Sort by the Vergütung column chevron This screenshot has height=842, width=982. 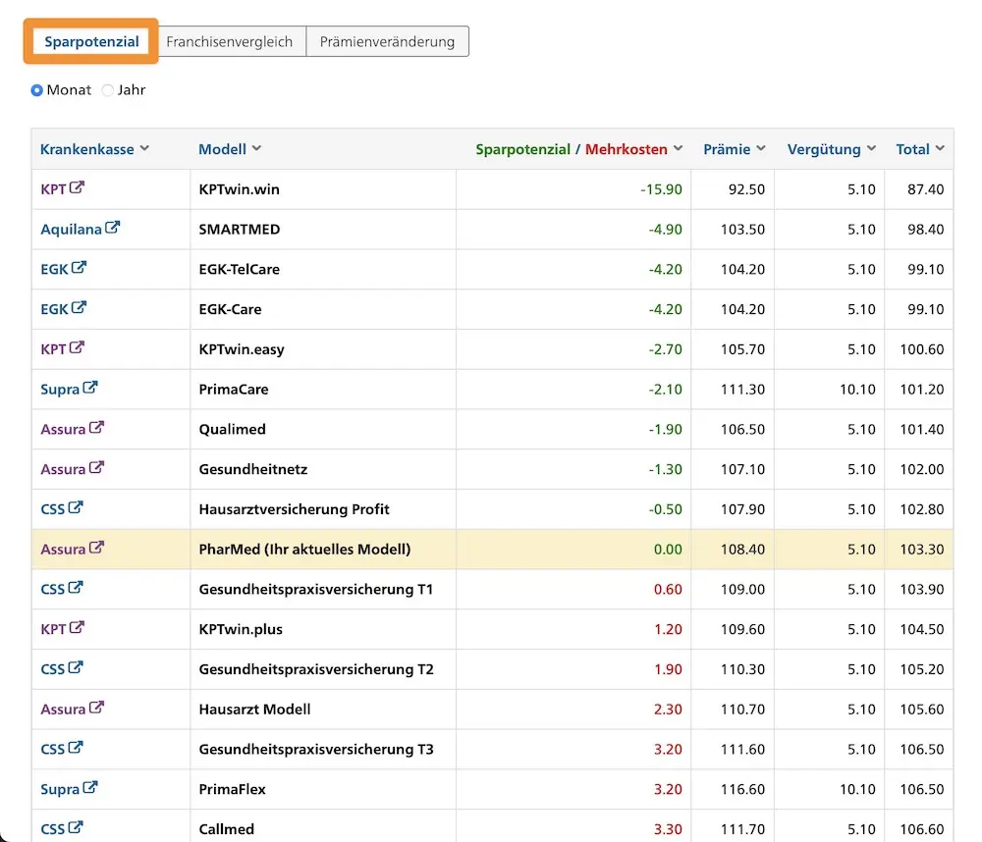871,148
